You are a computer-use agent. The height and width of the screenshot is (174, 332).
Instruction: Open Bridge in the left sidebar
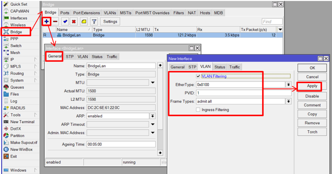tap(16, 32)
